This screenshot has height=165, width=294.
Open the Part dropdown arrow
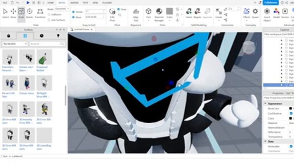148,20
